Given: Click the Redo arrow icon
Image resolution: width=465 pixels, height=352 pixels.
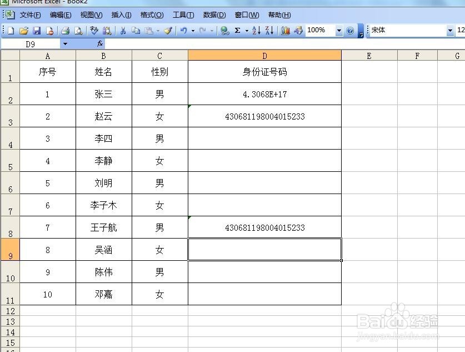Looking at the screenshot, I should tap(203, 31).
